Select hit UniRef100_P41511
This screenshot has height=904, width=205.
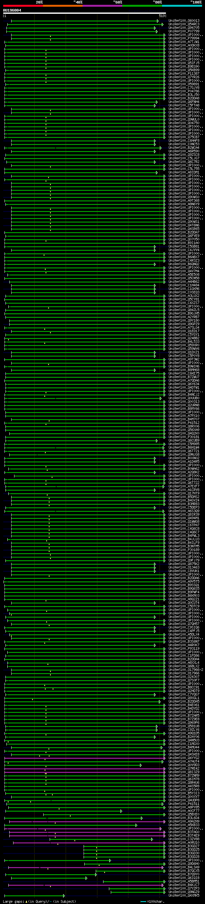(184, 804)
